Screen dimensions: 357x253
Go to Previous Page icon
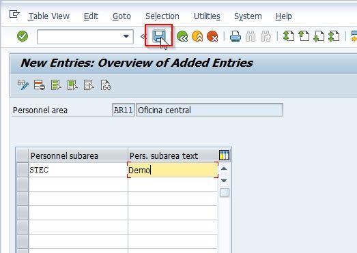pos(304,36)
